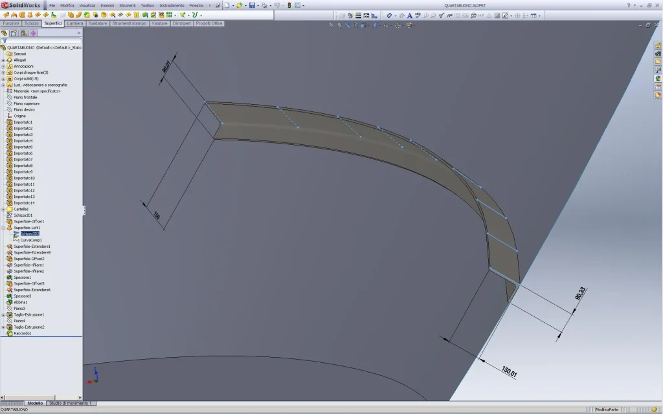Select the Origine item

19,116
